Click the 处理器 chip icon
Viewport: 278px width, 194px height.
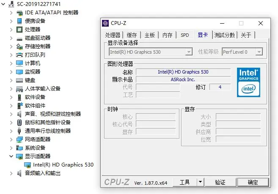tap(19, 30)
